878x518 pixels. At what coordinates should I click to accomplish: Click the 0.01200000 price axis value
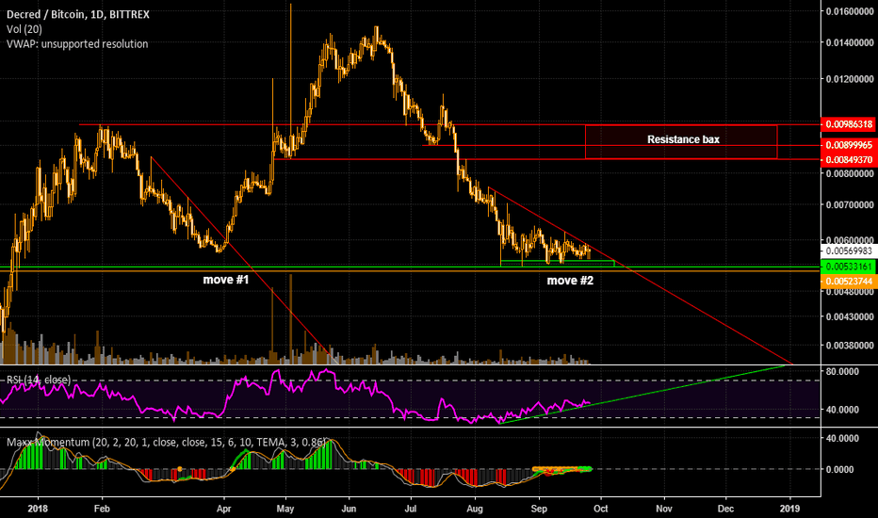pos(850,79)
